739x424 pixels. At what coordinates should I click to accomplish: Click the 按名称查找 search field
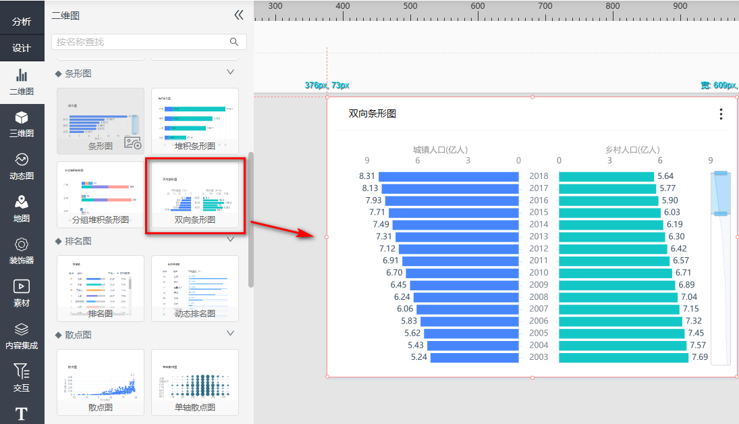140,42
